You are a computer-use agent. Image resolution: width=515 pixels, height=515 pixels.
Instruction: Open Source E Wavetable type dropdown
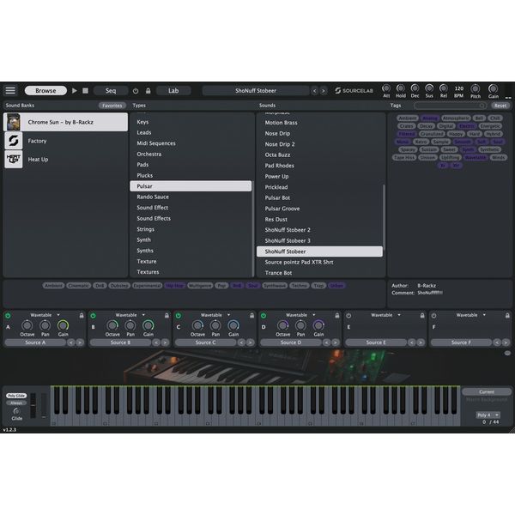coord(385,315)
